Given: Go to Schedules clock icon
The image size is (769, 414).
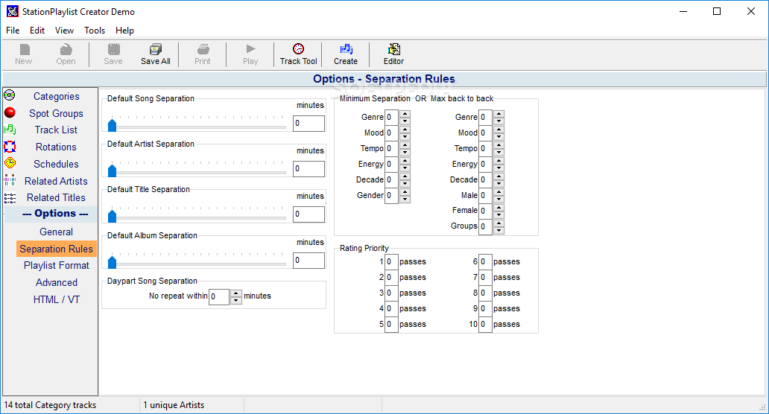Looking at the screenshot, I should pyautogui.click(x=10, y=164).
